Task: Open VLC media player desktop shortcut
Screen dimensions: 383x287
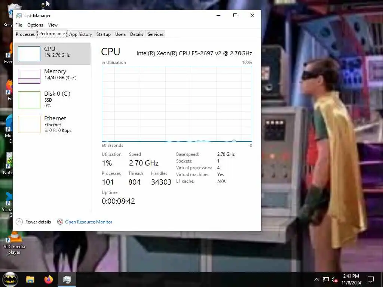Action: tap(14, 243)
